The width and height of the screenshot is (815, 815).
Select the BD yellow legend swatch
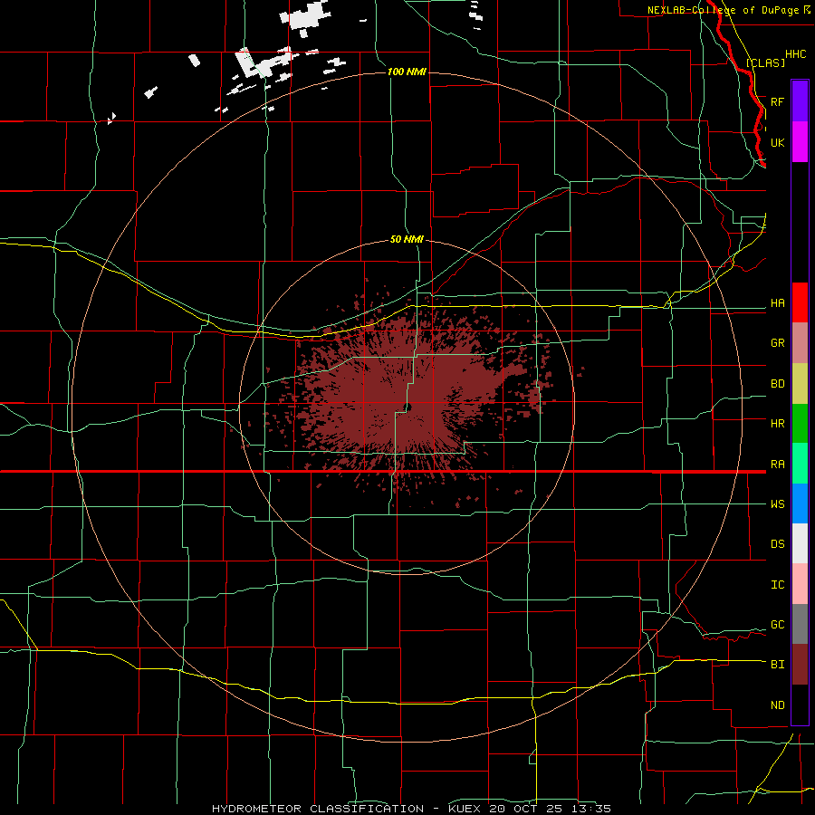click(x=800, y=384)
